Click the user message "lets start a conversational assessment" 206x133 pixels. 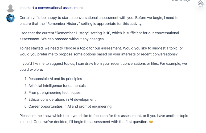pos(51,8)
